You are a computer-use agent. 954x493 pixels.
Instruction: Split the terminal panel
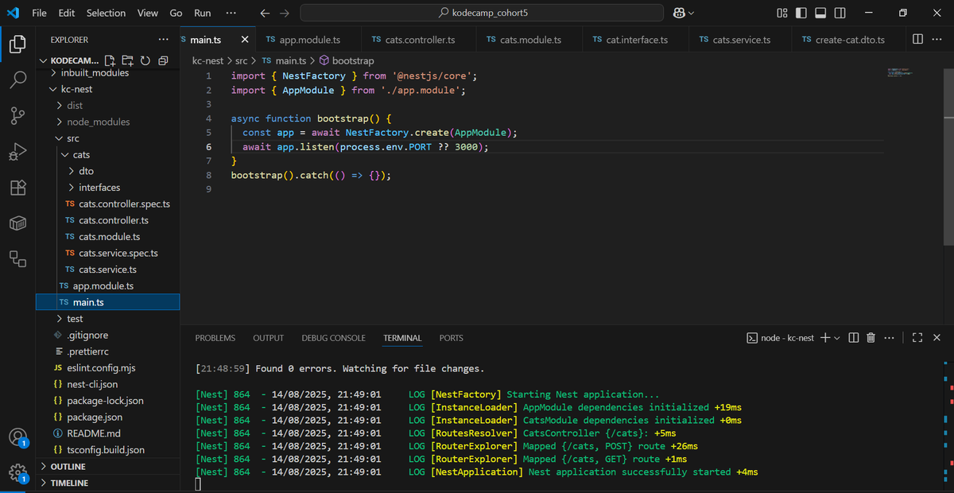tap(854, 338)
